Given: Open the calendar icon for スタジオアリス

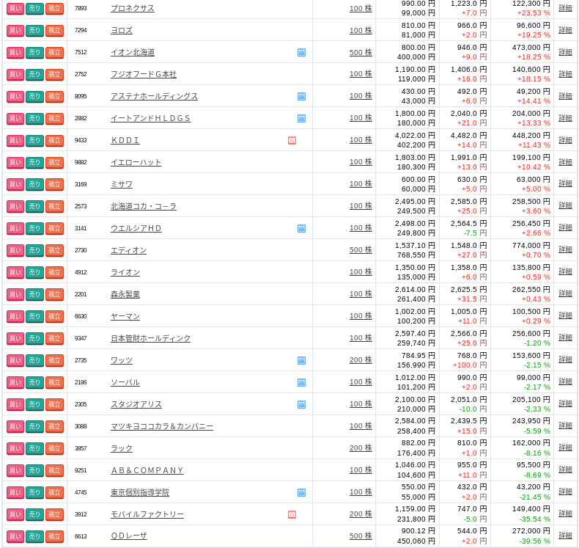Looking at the screenshot, I should click(301, 405).
